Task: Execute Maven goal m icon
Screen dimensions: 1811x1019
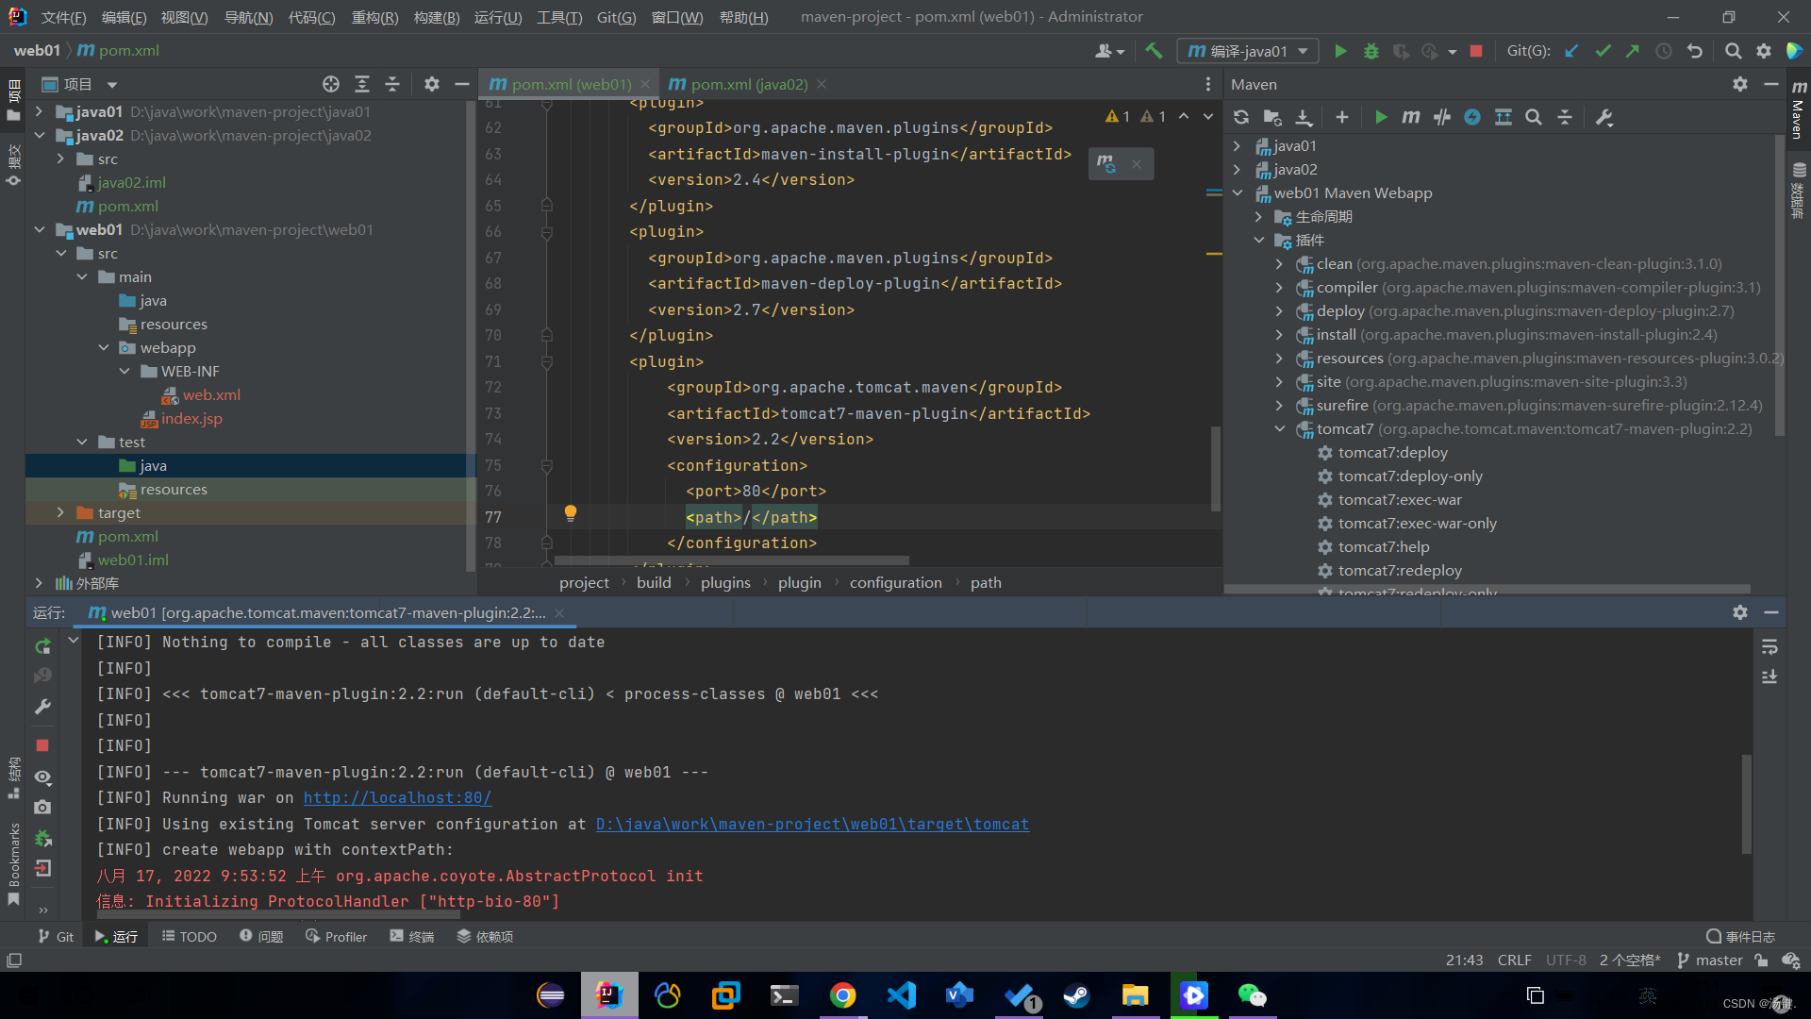Action: pyautogui.click(x=1411, y=117)
